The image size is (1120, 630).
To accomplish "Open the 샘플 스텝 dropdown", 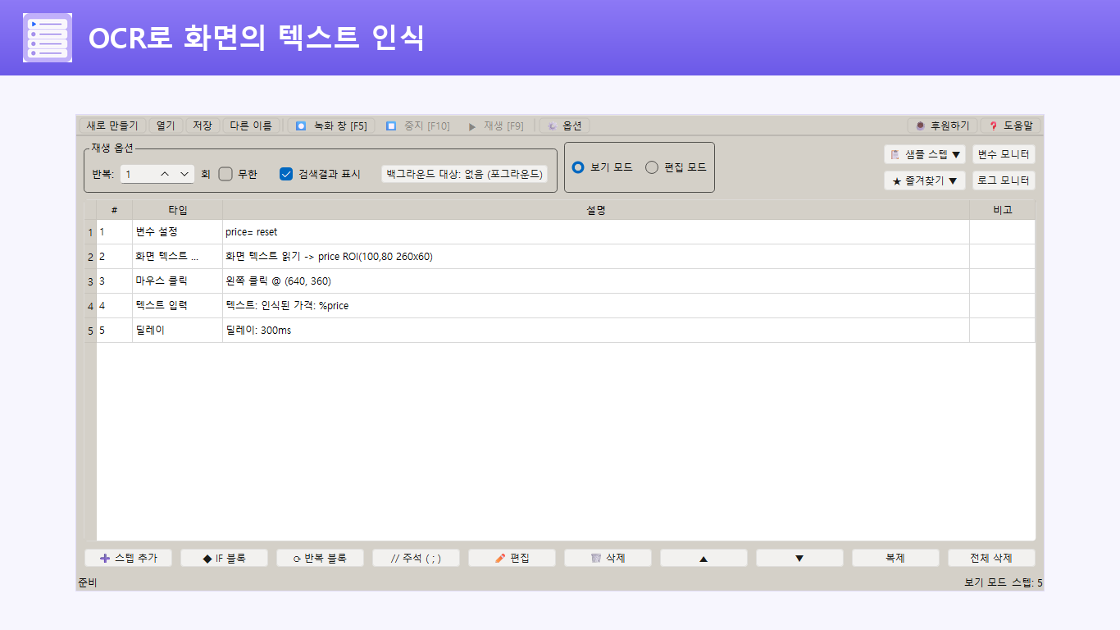I will (x=925, y=154).
